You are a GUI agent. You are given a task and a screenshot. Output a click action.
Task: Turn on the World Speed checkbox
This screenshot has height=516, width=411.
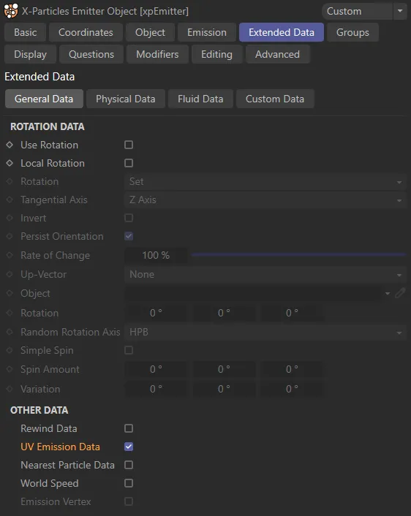point(129,483)
